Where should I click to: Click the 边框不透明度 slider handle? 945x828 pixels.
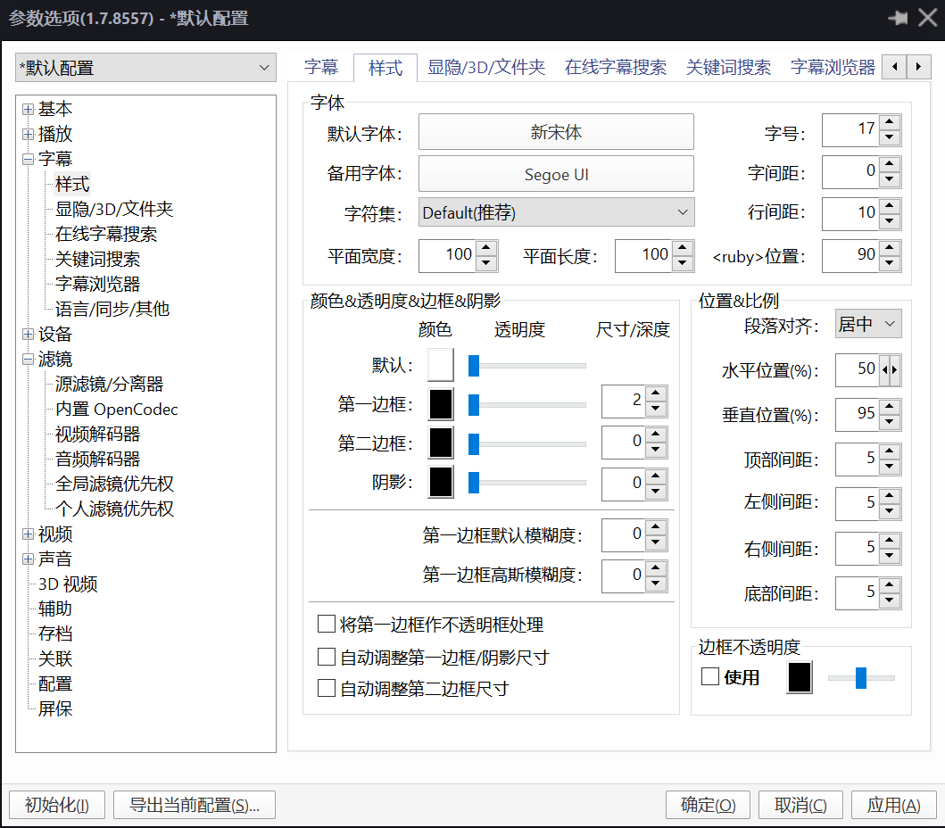(x=861, y=677)
